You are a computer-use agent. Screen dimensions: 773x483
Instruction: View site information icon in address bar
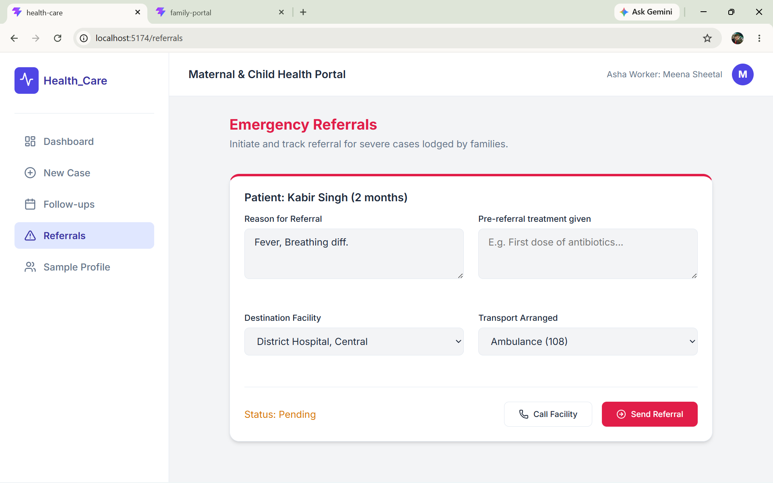tap(84, 38)
